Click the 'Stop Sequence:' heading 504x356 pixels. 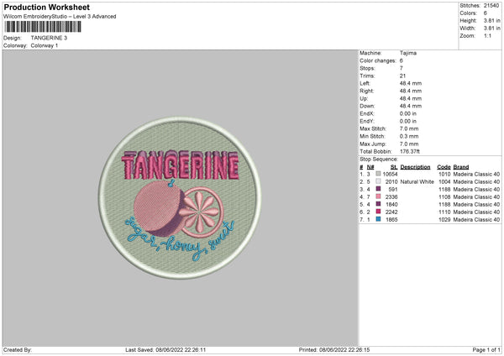click(379, 160)
